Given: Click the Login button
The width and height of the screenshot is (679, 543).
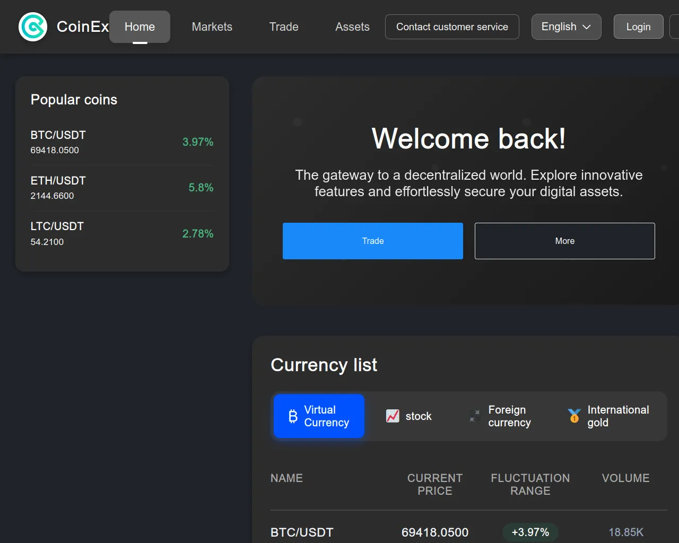Looking at the screenshot, I should [x=638, y=27].
